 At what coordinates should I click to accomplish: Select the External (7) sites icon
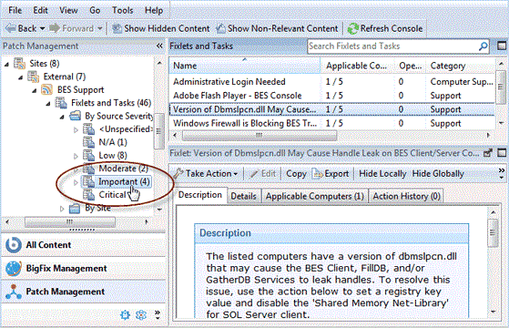(33, 77)
